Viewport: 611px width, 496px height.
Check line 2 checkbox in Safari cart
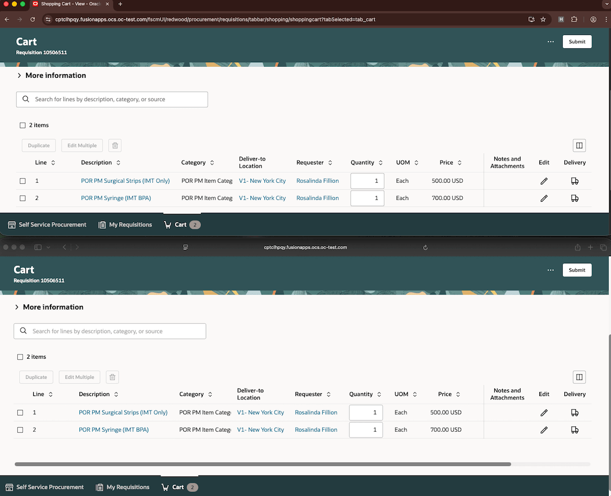pos(20,430)
